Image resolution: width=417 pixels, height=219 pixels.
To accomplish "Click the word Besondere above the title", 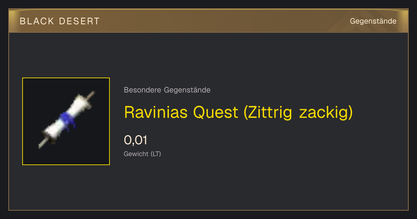I will click(x=143, y=90).
